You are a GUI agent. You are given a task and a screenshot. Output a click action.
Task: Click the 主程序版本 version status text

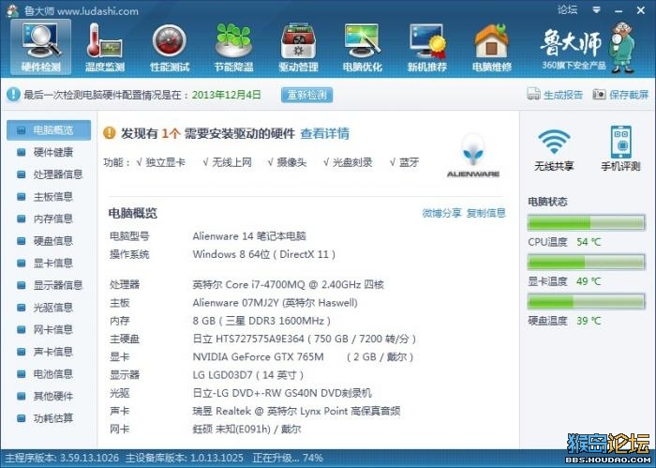(x=62, y=458)
